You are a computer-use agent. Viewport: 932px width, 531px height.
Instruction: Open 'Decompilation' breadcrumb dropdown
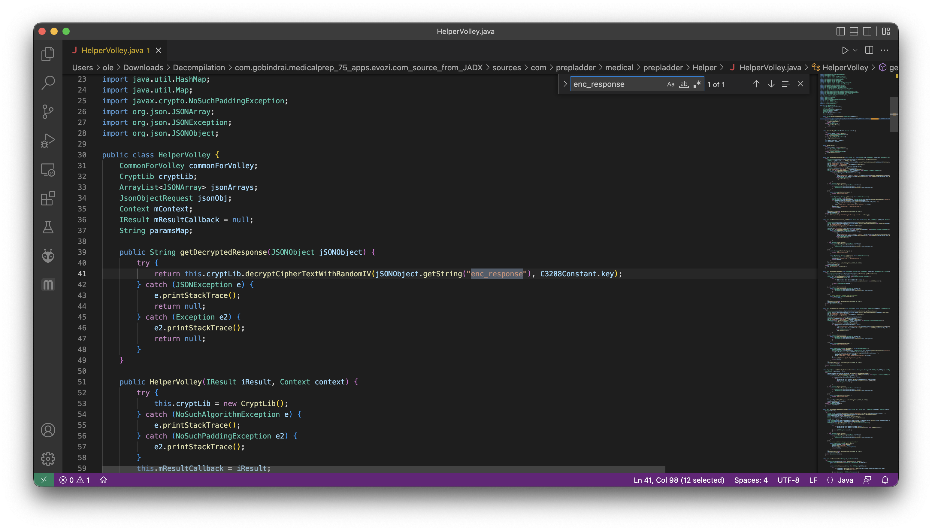coord(199,68)
